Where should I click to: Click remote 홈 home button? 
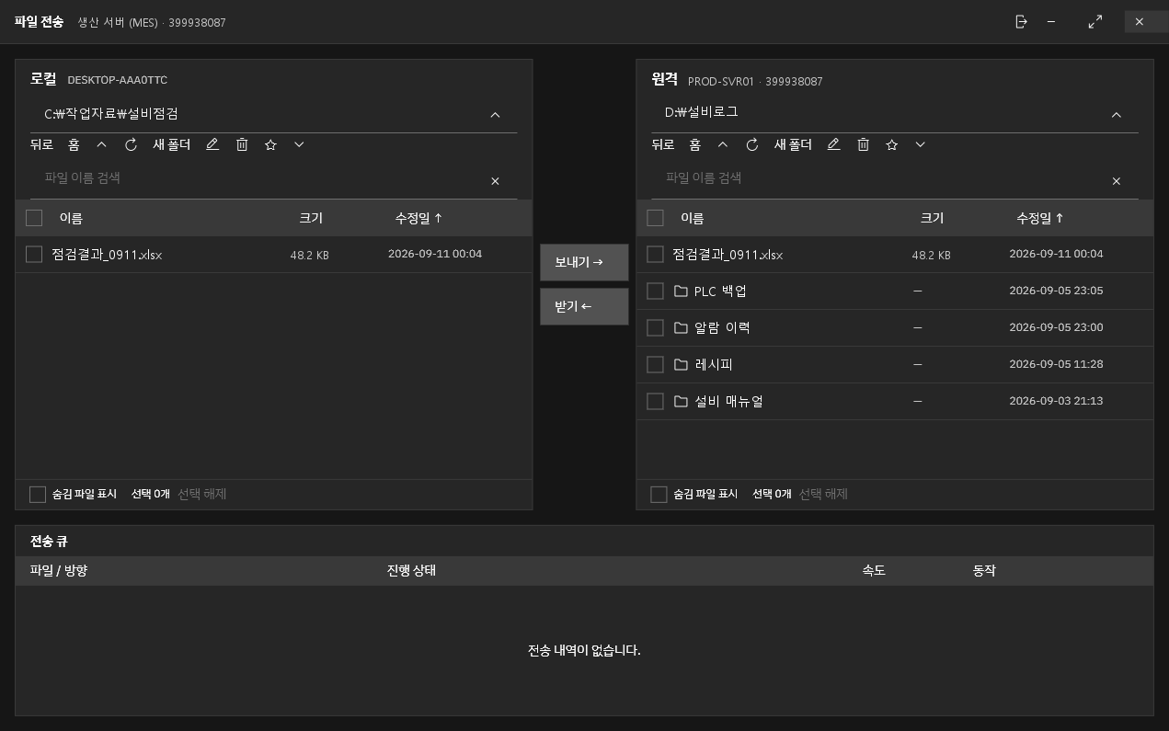tap(695, 144)
